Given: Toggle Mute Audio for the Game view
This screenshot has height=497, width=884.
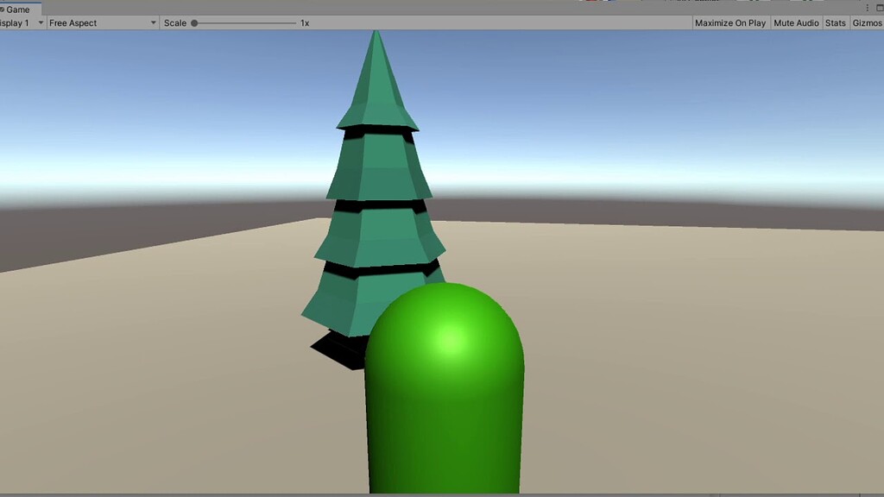Looking at the screenshot, I should point(795,22).
